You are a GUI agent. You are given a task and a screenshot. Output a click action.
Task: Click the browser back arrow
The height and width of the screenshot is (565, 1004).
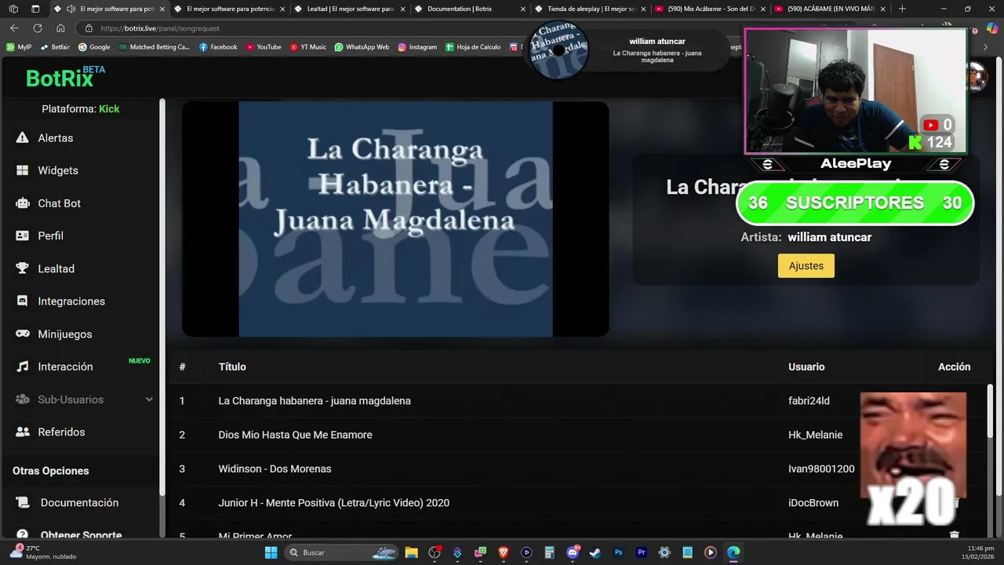14,28
